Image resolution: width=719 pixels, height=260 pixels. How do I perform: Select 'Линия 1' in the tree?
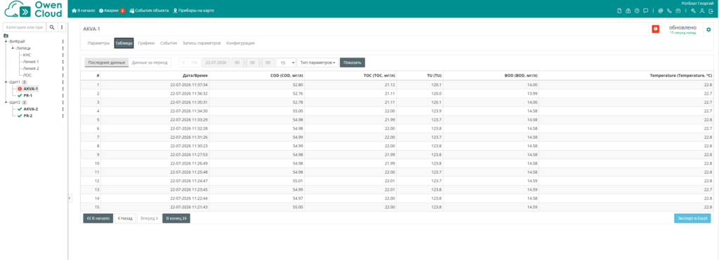(x=31, y=62)
